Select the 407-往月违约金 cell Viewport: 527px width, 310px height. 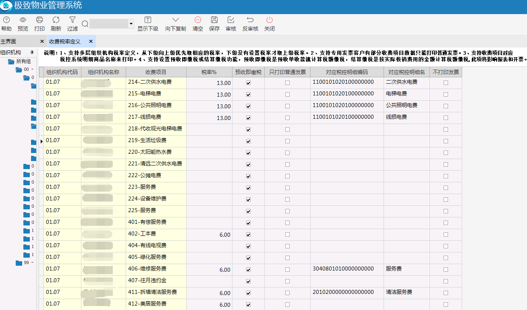coord(156,281)
